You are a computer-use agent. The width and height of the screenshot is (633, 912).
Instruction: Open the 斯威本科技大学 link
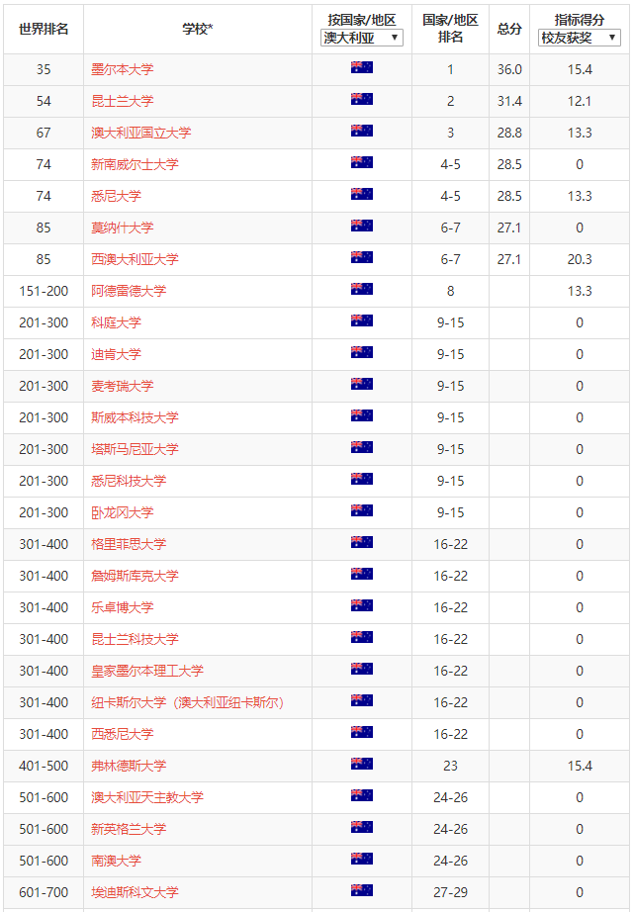135,417
